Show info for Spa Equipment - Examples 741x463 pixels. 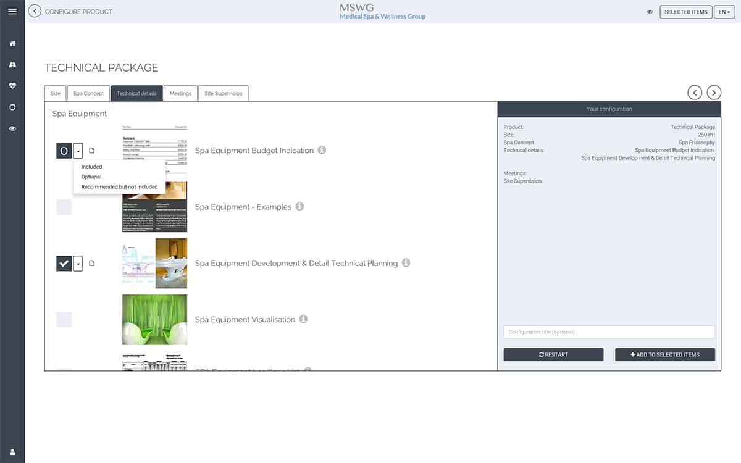point(299,206)
